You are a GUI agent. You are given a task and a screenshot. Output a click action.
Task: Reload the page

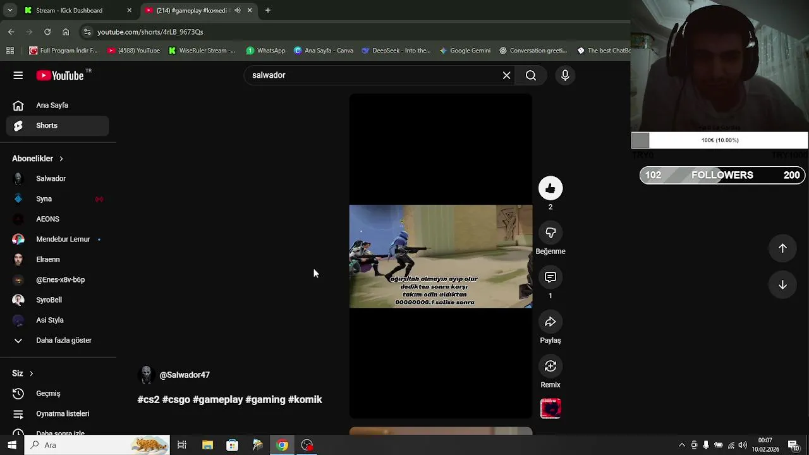(47, 32)
